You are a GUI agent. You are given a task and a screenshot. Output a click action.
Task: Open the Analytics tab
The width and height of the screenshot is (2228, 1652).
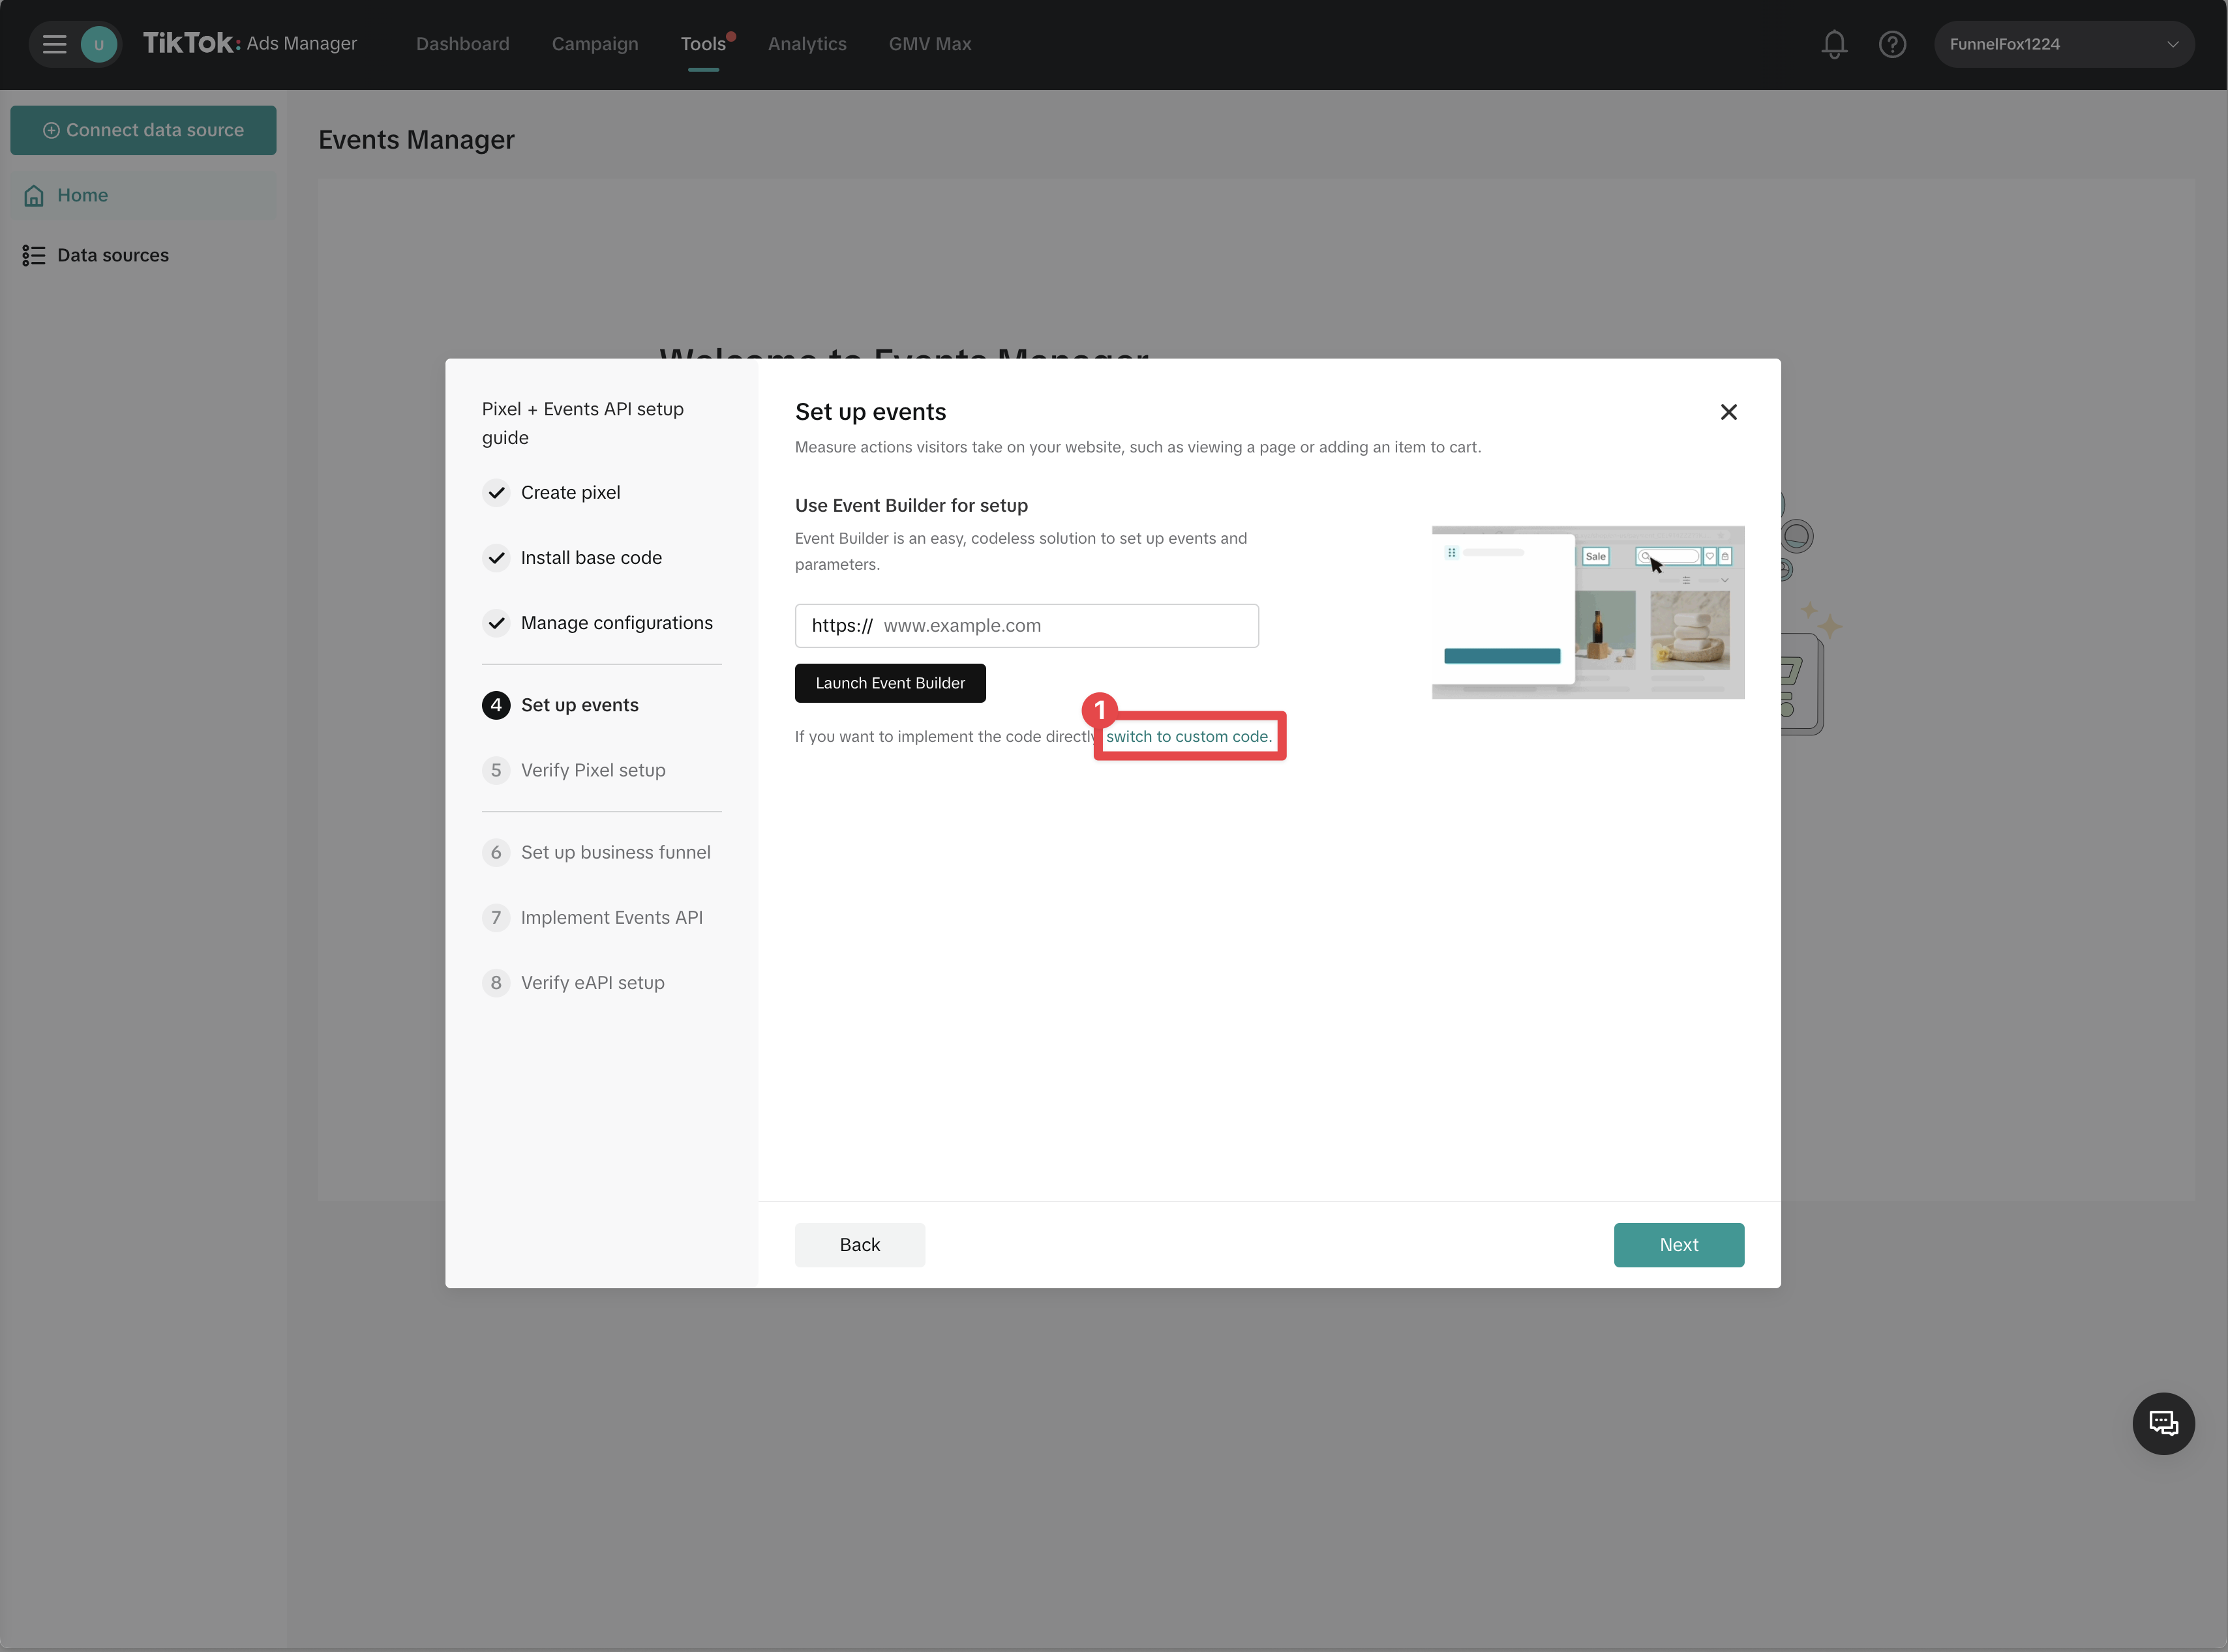tap(806, 44)
